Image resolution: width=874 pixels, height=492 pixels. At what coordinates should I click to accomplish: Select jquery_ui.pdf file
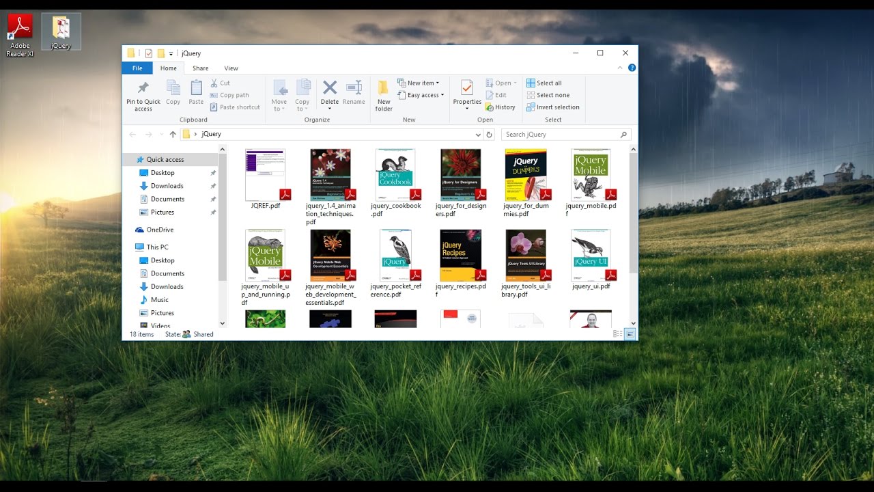(x=591, y=260)
